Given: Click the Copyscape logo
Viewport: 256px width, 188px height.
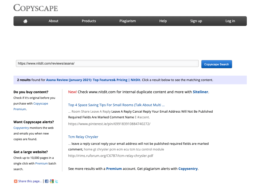Looking at the screenshot, I should 36,8.
